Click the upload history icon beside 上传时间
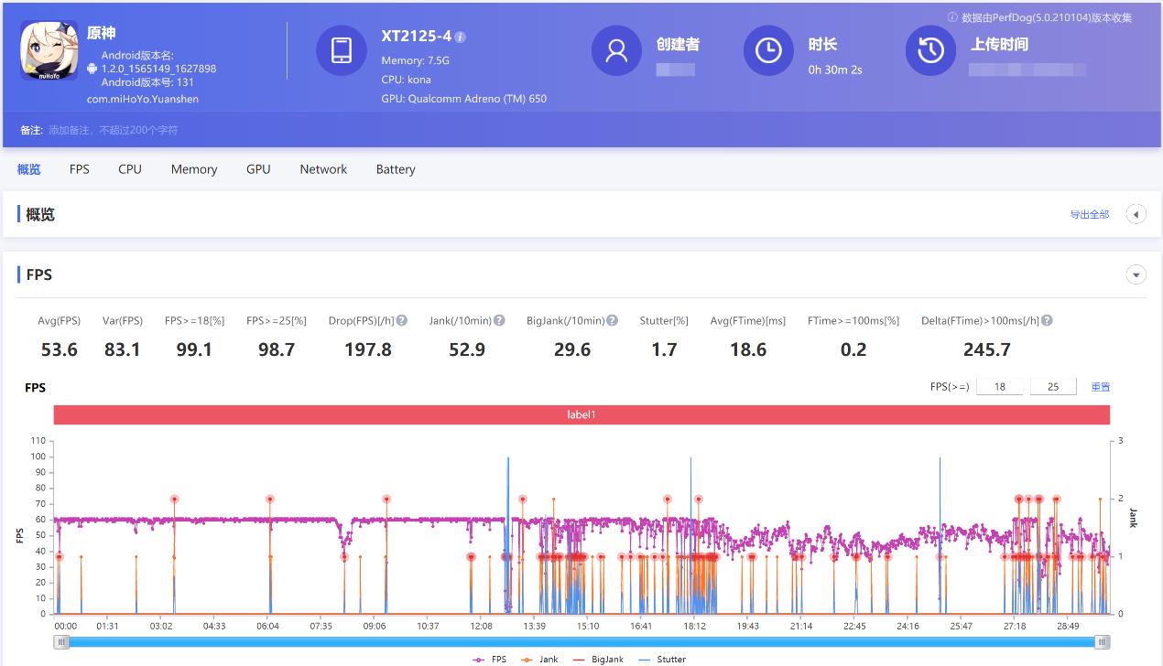Viewport: 1163px width, 666px height. [x=930, y=51]
